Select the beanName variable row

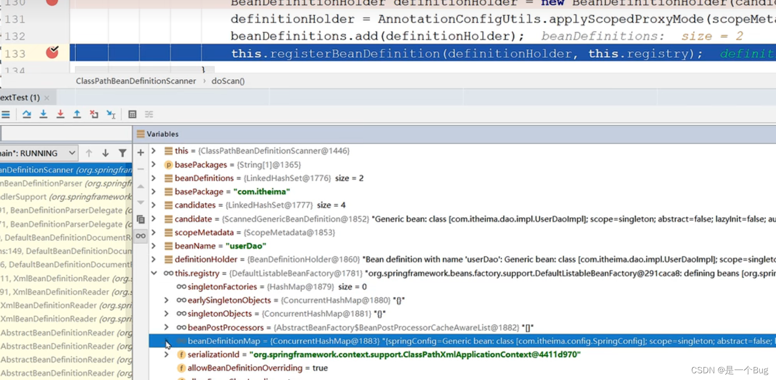tap(220, 246)
